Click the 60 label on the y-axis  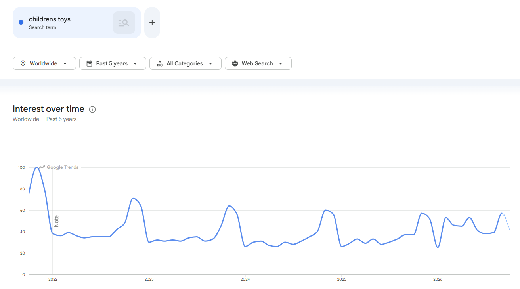coord(23,211)
